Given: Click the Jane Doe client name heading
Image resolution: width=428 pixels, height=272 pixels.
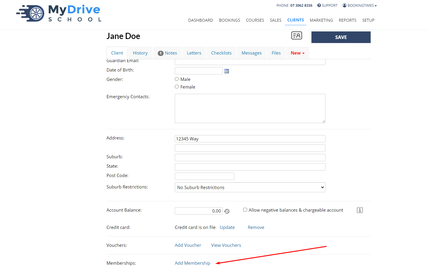Looking at the screenshot, I should click(x=123, y=36).
